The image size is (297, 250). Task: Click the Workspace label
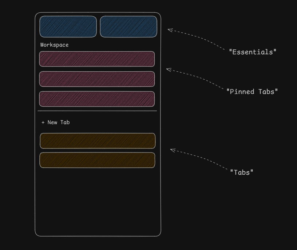click(54, 45)
